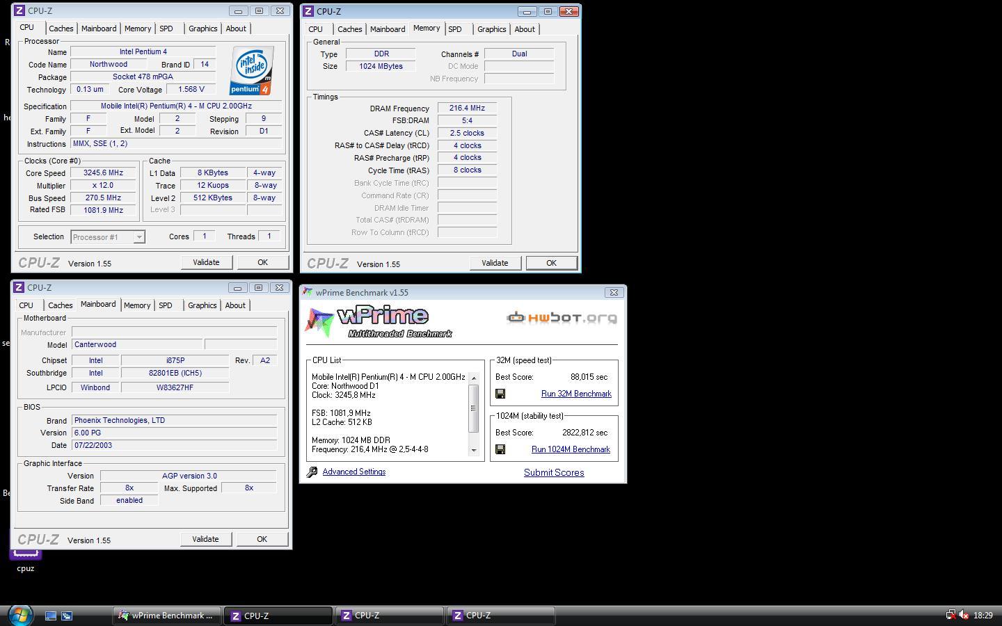Open About tab in top-left CPU-Z window

[236, 29]
